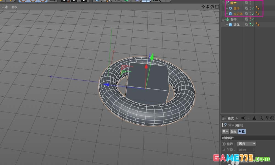Open the magnifier search icon above attributes
The image size is (275, 165).
click(x=261, y=118)
